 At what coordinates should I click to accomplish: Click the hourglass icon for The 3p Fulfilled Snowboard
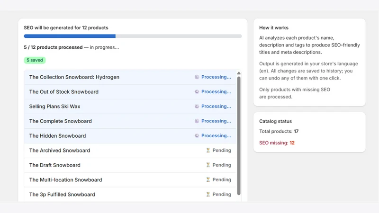click(208, 195)
